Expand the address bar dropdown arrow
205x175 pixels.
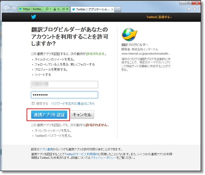coord(50,9)
